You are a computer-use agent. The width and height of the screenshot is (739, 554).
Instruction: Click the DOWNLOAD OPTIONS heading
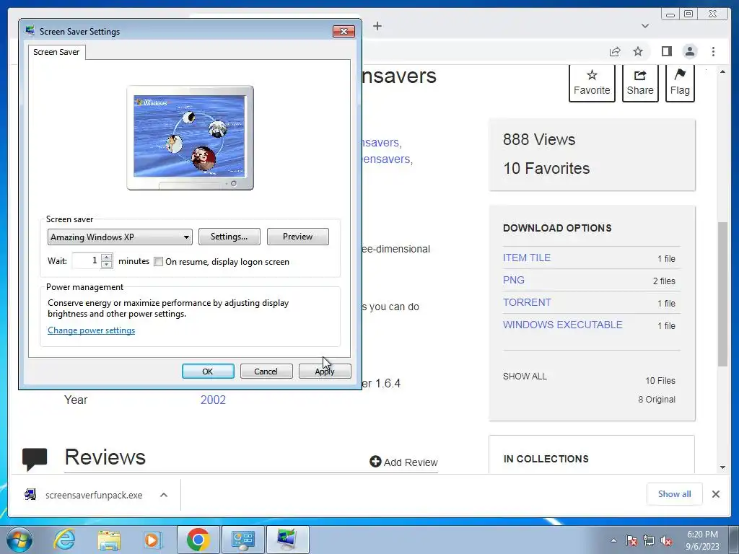(x=557, y=228)
